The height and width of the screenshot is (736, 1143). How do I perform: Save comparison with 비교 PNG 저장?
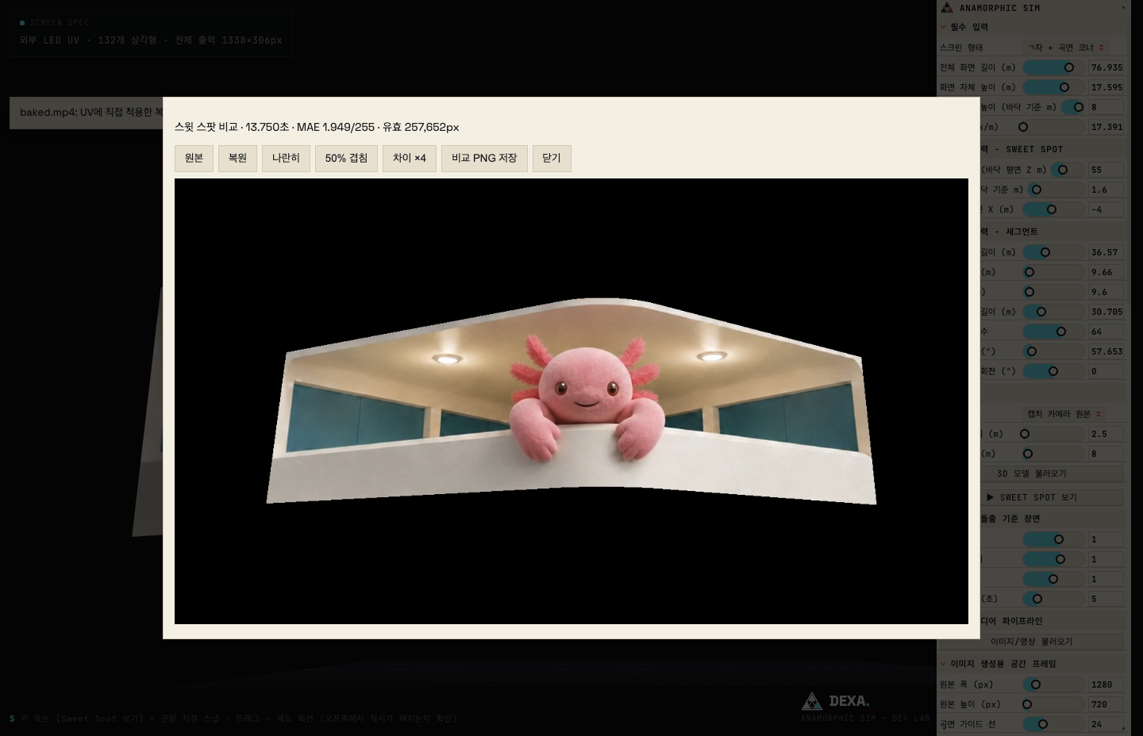484,158
